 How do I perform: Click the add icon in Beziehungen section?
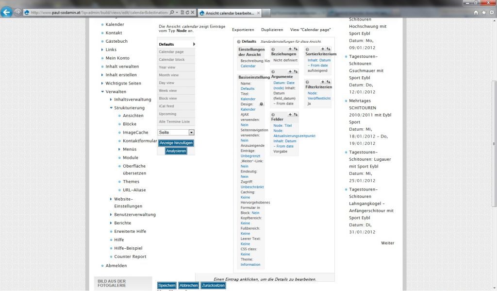290,49
